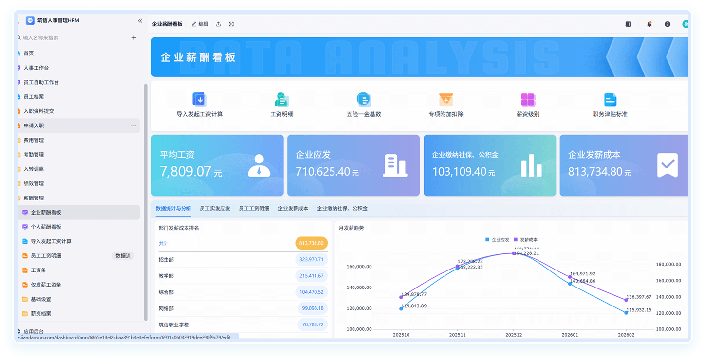Screen dimensions: 705x360
Task: Switch to the 企业发薪成本 tab
Action: click(x=293, y=208)
